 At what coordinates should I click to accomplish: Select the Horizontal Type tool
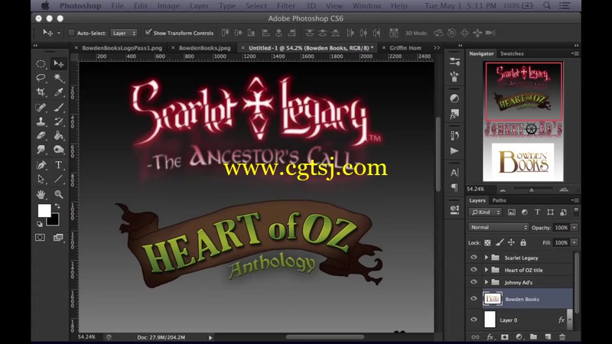pos(59,164)
